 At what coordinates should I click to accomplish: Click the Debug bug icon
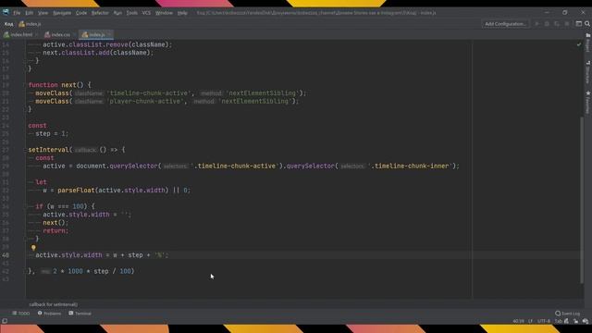(547, 24)
